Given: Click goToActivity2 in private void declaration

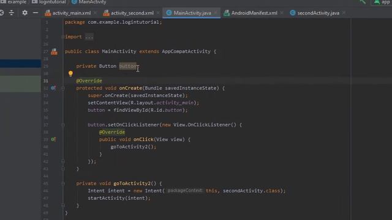Looking at the screenshot, I should (132, 183).
